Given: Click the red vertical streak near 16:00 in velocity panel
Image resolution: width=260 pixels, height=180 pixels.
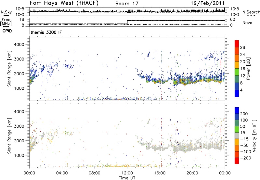Looking at the screenshot, I should [x=161, y=143].
